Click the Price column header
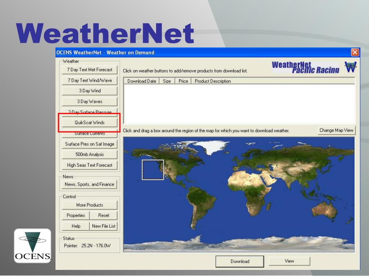The height and width of the screenshot is (276, 369). click(183, 81)
